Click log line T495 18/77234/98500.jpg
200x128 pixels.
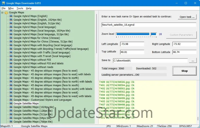117,101
